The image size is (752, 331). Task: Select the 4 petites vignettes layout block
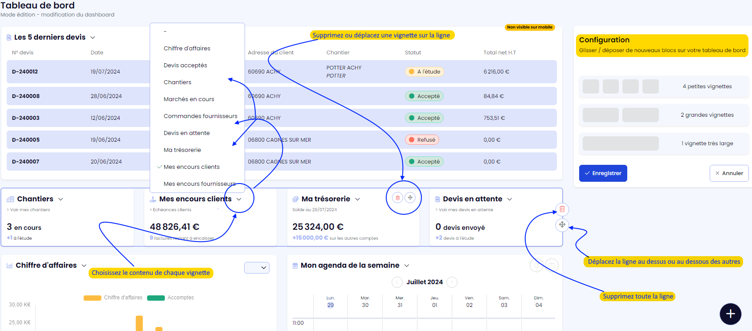tap(664, 86)
